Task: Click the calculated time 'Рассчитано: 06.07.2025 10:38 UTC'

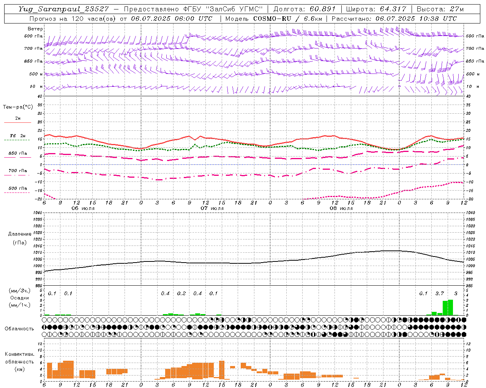Action: click(x=394, y=19)
